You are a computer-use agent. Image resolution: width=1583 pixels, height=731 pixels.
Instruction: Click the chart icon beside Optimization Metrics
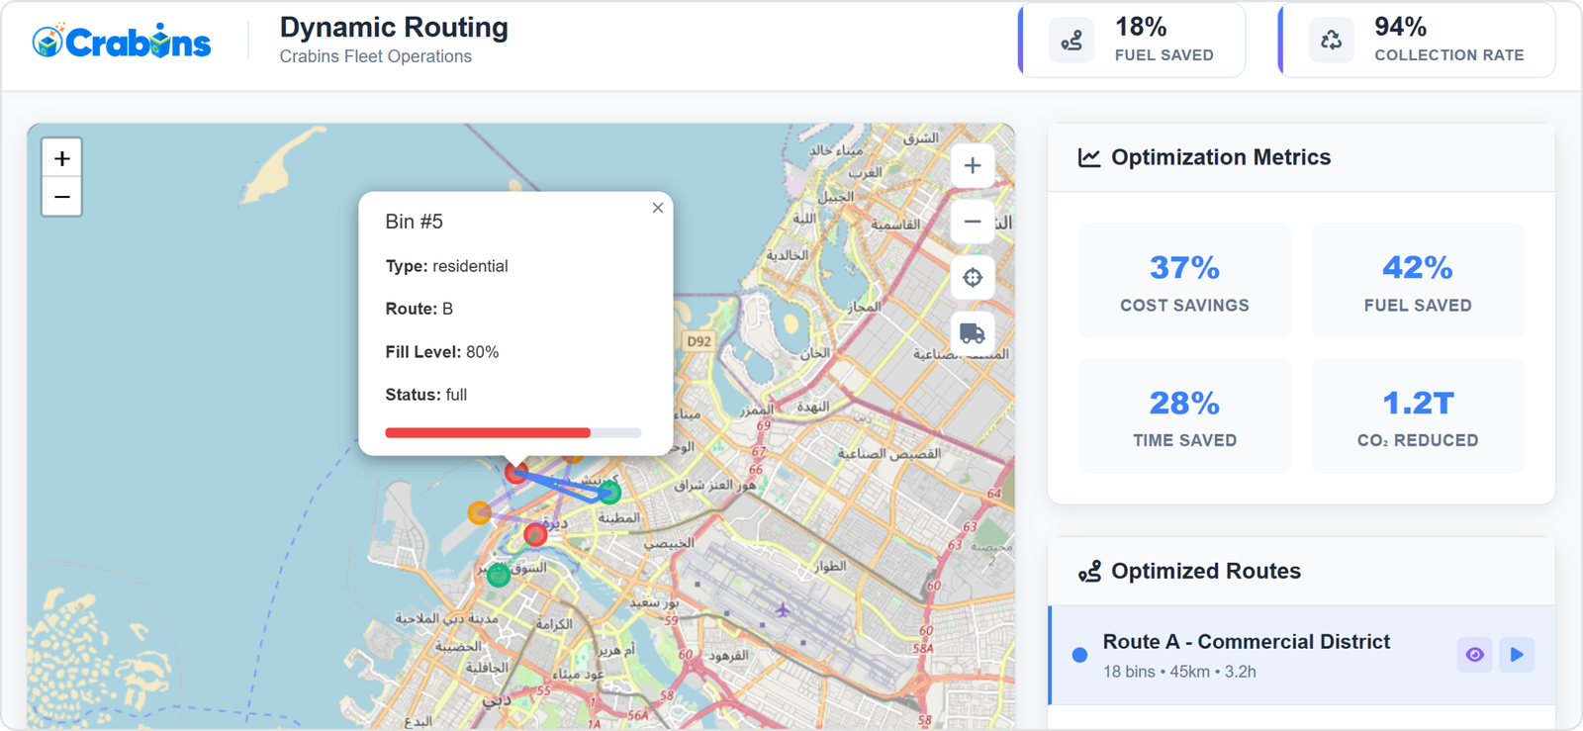click(x=1089, y=157)
